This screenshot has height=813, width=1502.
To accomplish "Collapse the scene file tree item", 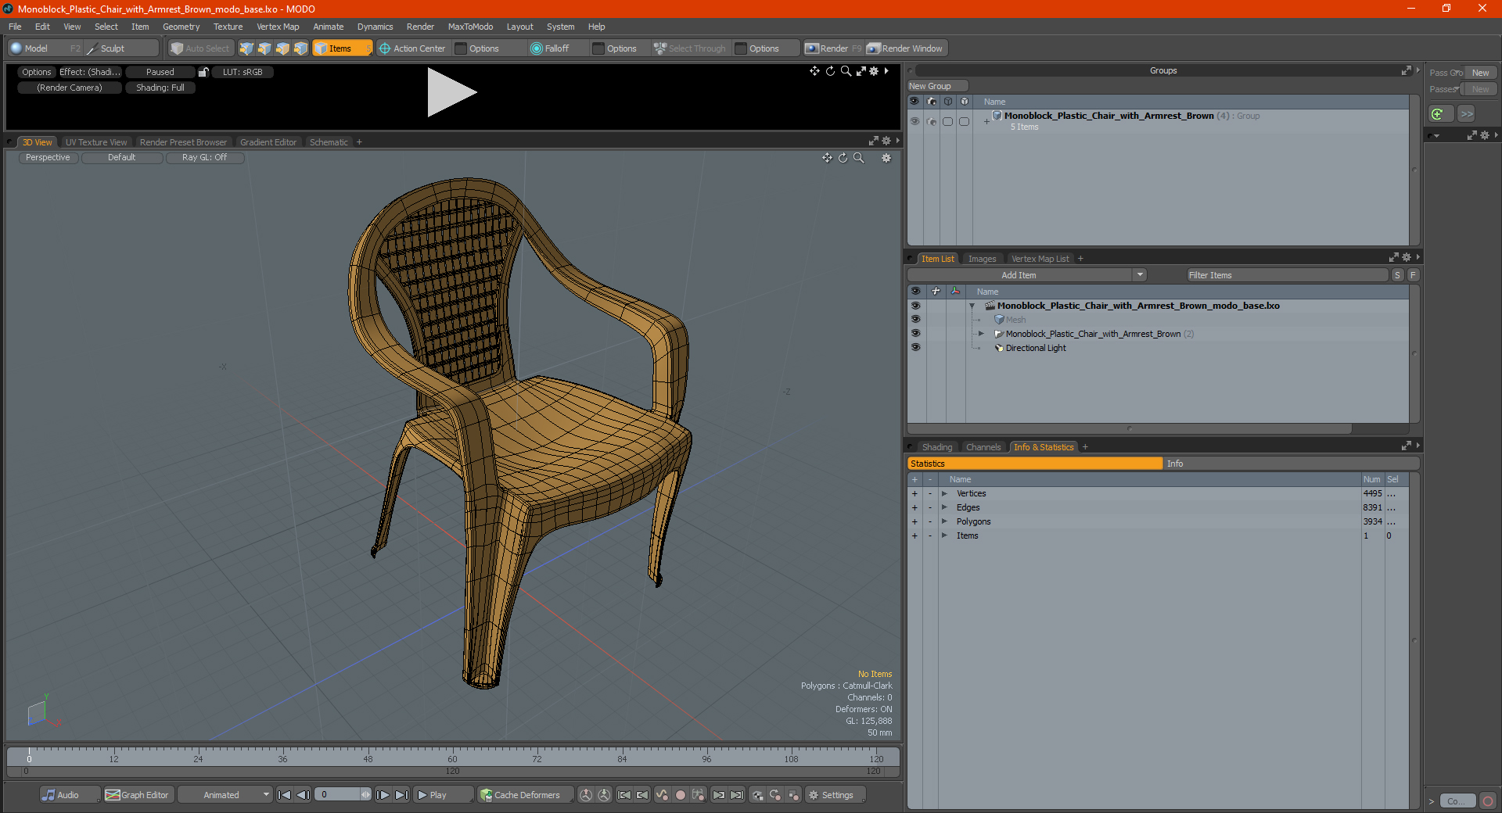I will coord(972,306).
